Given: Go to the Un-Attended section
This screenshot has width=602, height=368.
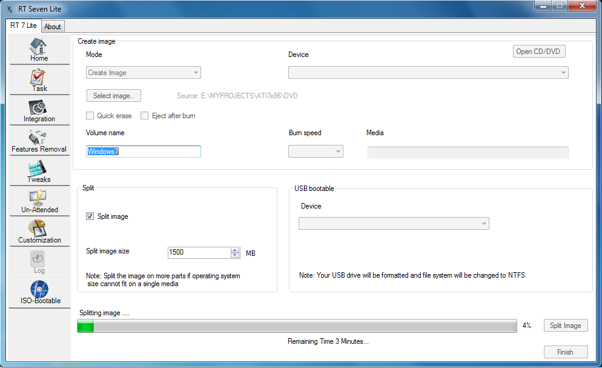Looking at the screenshot, I should pyautogui.click(x=39, y=201).
